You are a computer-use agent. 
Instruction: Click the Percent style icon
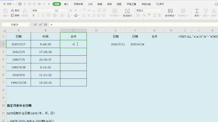[x=144, y=15]
